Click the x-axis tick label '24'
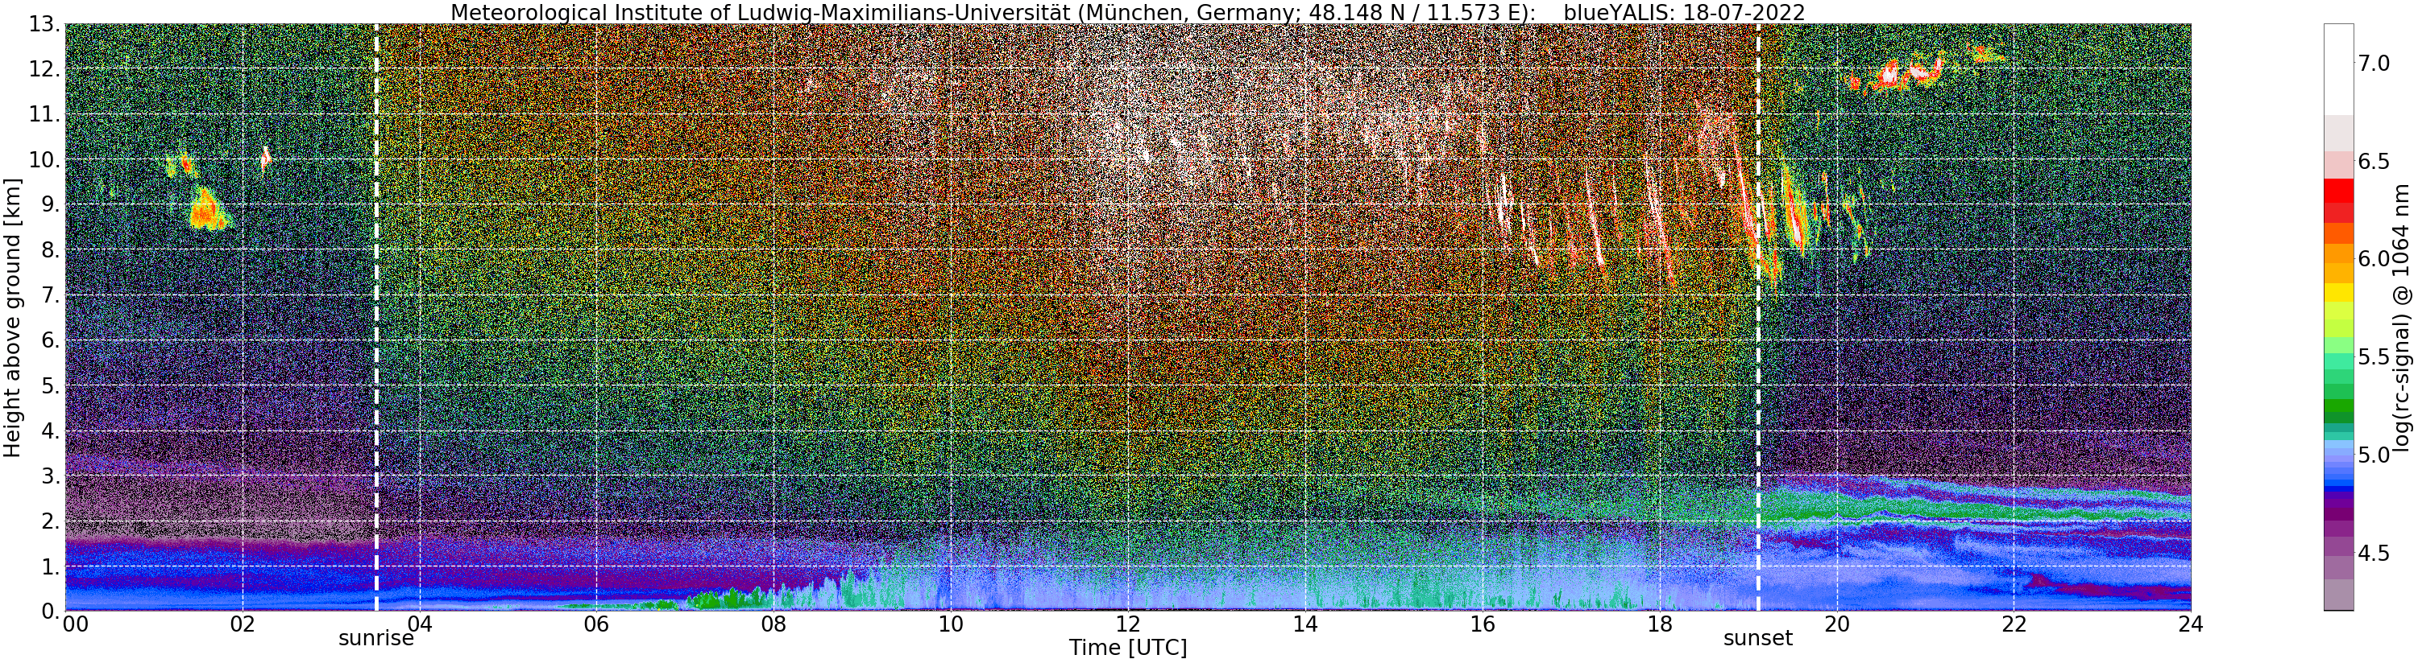Screen dimensions: 2418x663 tap(2190, 624)
